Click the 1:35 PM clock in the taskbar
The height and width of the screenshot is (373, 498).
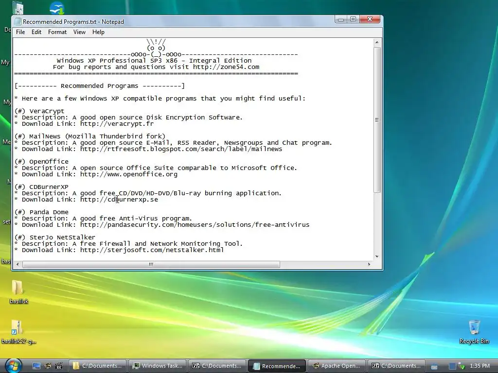(480, 366)
